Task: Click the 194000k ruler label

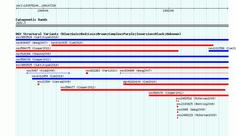Action: pyautogui.click(x=43, y=11)
